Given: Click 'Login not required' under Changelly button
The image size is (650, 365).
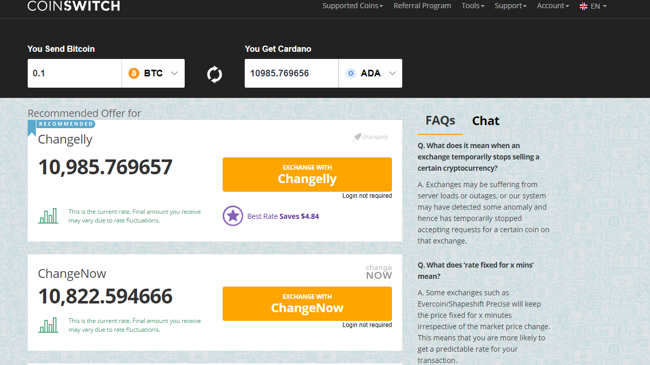Looking at the screenshot, I should coord(367,196).
